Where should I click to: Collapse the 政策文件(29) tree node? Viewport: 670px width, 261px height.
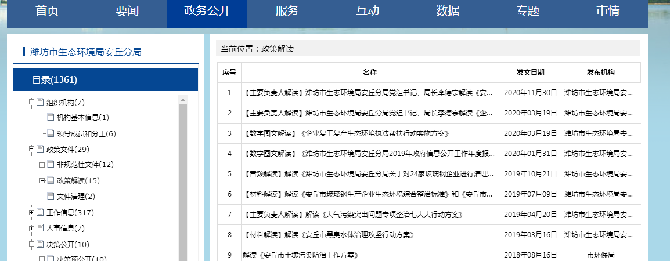pos(31,149)
